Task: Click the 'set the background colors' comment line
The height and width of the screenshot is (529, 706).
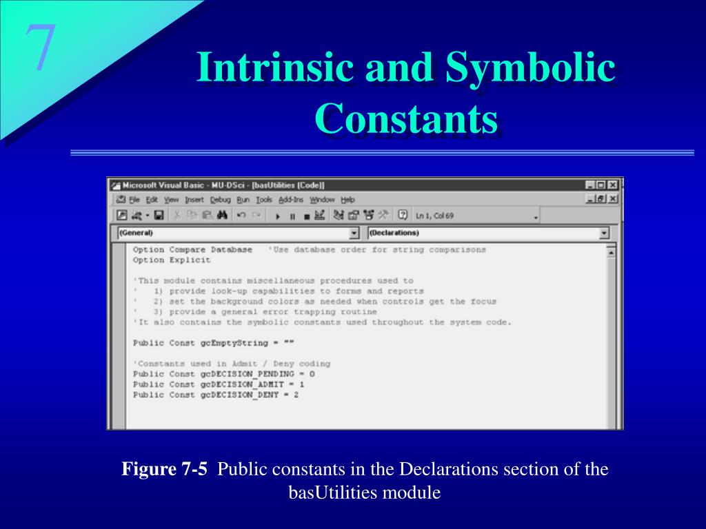Action: click(x=314, y=302)
